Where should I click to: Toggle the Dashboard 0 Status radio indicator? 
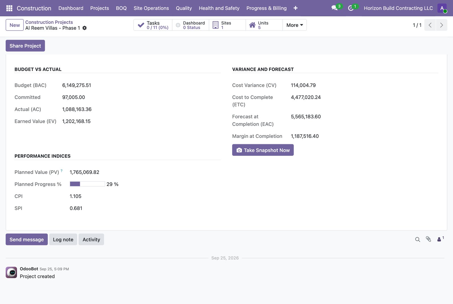coord(178,25)
